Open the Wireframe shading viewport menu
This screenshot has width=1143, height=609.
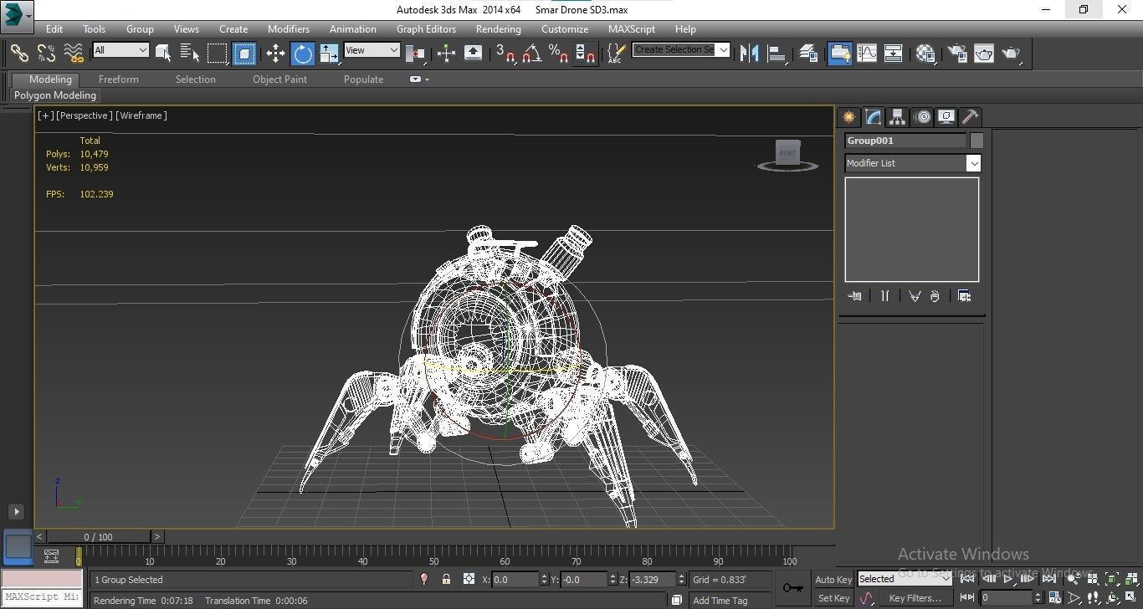(141, 115)
